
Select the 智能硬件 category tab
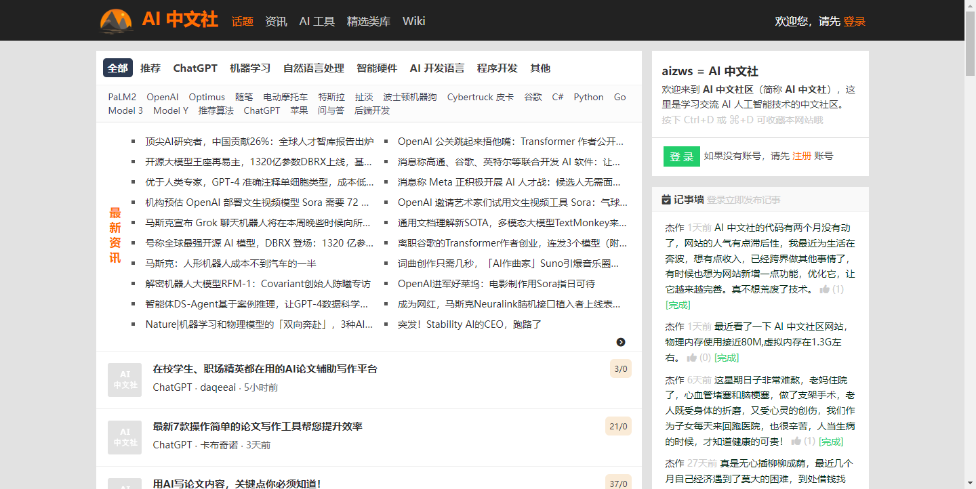click(x=377, y=68)
